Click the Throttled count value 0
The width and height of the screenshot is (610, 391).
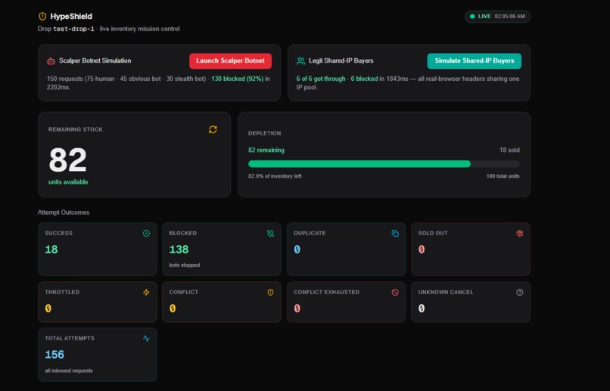point(48,309)
